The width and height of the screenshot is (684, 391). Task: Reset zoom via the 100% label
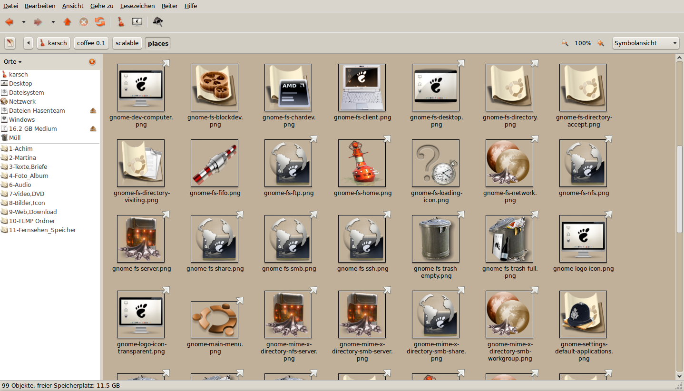click(x=583, y=43)
